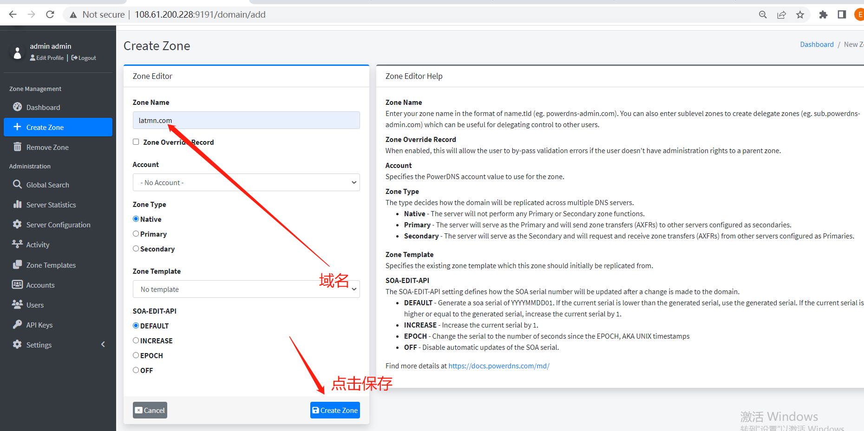Open the Account dropdown
The height and width of the screenshot is (431, 864).
coord(246,182)
